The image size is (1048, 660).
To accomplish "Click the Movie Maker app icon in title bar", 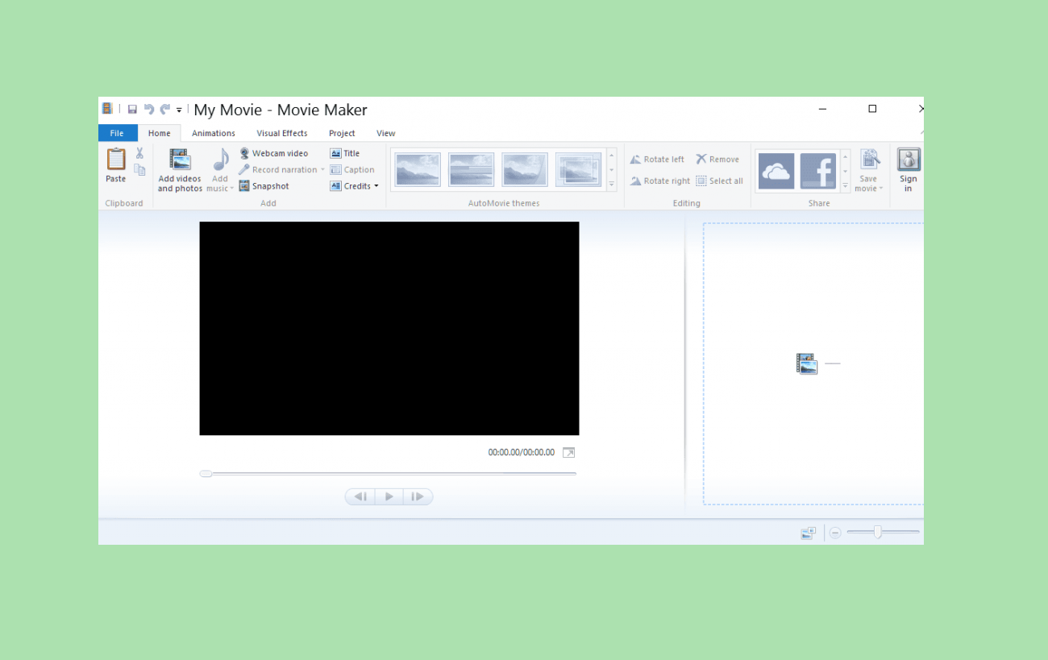I will 107,109.
